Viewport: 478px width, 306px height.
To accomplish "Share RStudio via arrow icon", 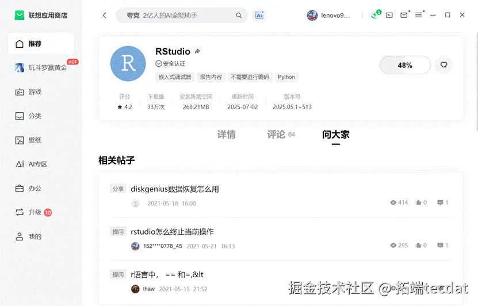I will 197,51.
